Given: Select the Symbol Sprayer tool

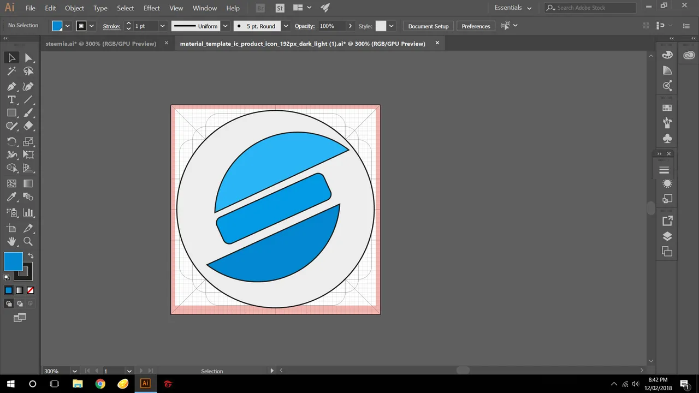Looking at the screenshot, I should coord(11,212).
